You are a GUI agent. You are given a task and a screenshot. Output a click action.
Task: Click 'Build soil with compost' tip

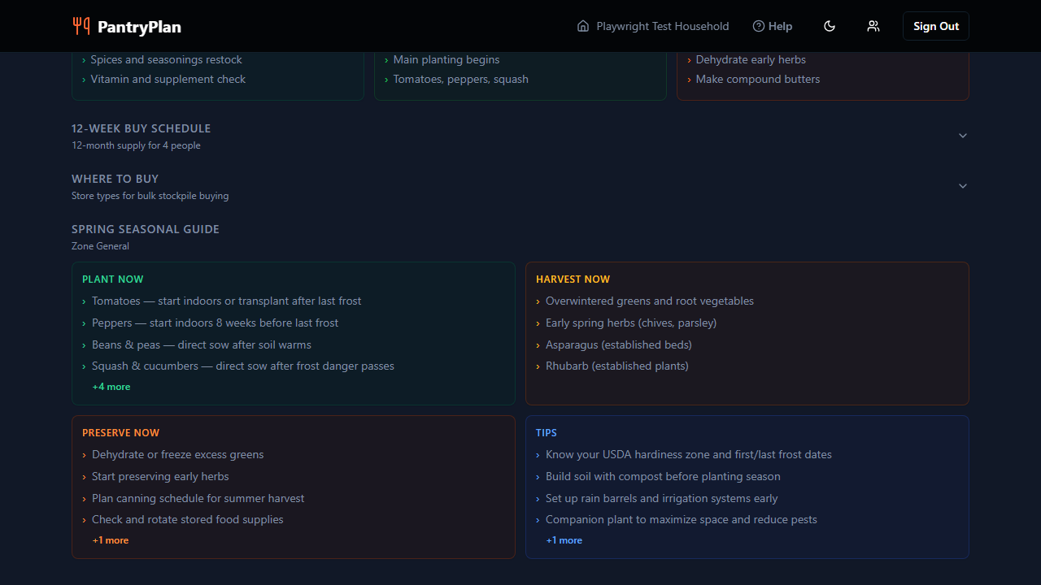(663, 476)
